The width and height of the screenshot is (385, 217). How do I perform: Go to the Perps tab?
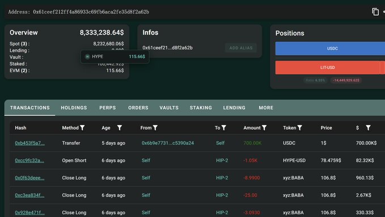(x=108, y=108)
